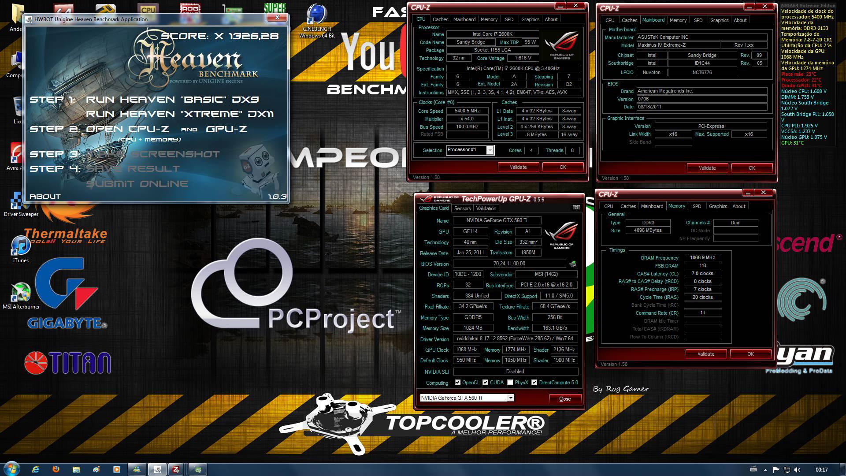Expand the Processor #1 selection dropdown
The width and height of the screenshot is (846, 476).
490,150
